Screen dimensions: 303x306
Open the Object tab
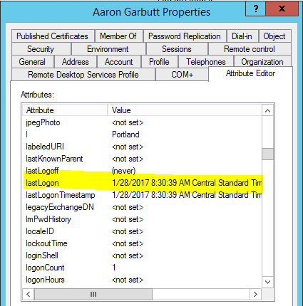click(x=275, y=36)
